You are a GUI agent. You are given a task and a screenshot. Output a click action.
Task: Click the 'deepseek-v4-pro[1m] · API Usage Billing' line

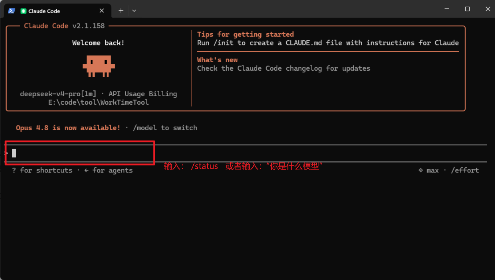98,94
